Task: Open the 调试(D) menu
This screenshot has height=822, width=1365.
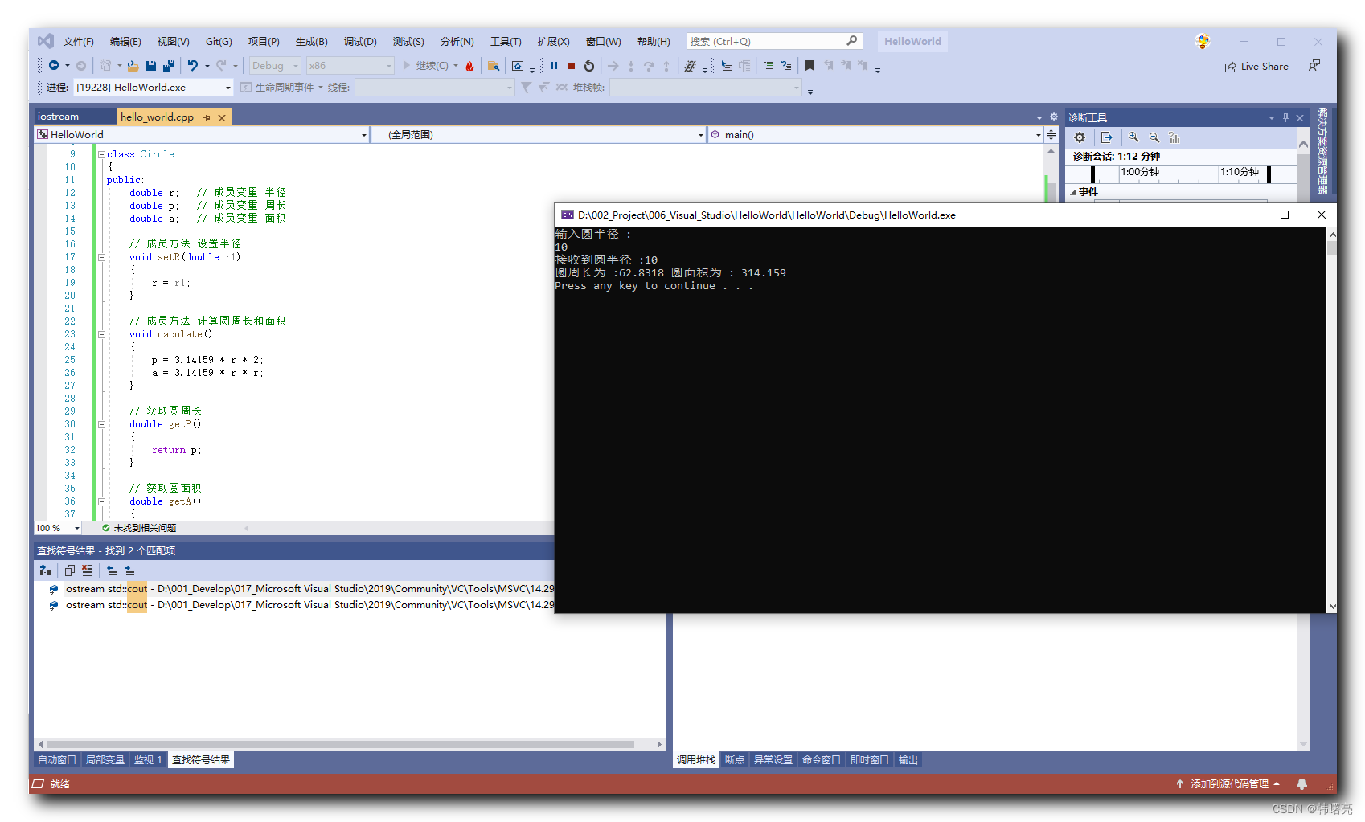Action: click(360, 42)
